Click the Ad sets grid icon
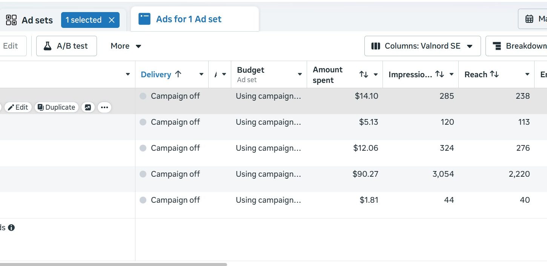This screenshot has height=266, width=547. pyautogui.click(x=12, y=20)
